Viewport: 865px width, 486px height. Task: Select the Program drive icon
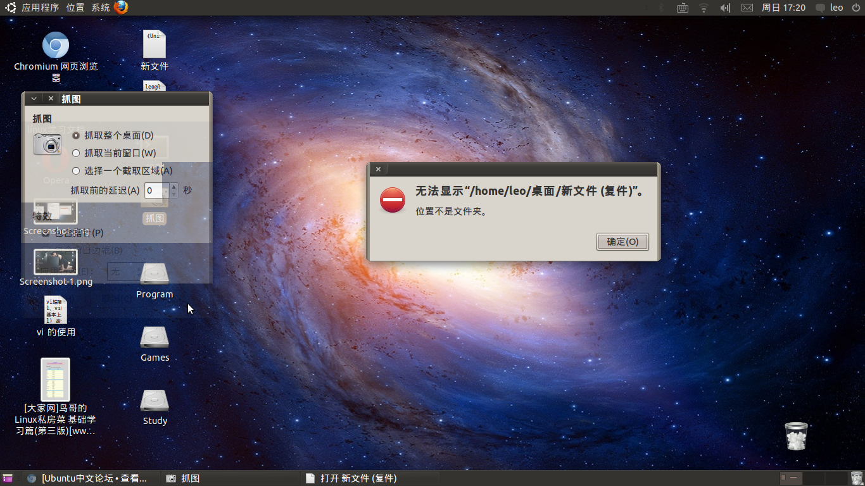(155, 274)
